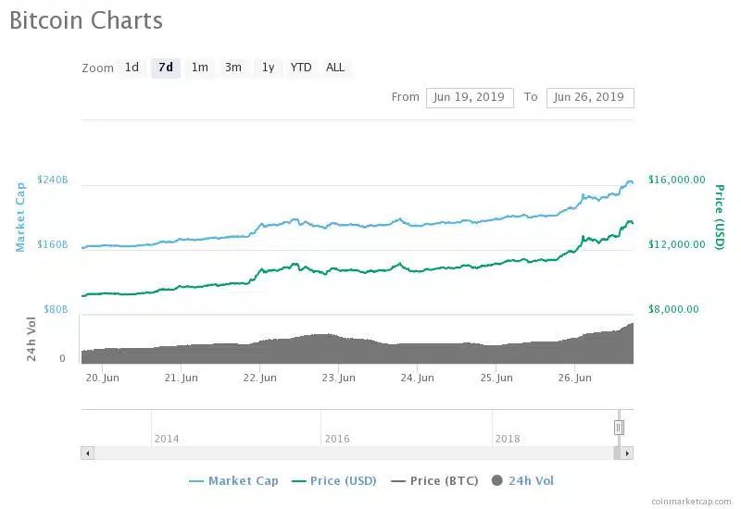Click the $12,000.00 price axis label

[677, 244]
